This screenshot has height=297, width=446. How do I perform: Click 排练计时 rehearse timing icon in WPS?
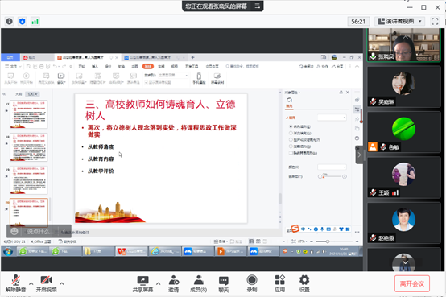116,78
